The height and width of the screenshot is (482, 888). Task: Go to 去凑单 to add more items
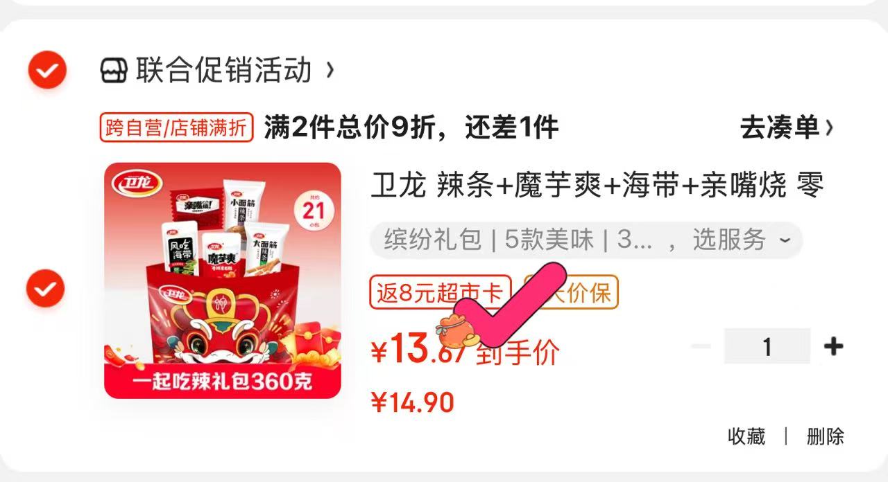click(x=780, y=127)
